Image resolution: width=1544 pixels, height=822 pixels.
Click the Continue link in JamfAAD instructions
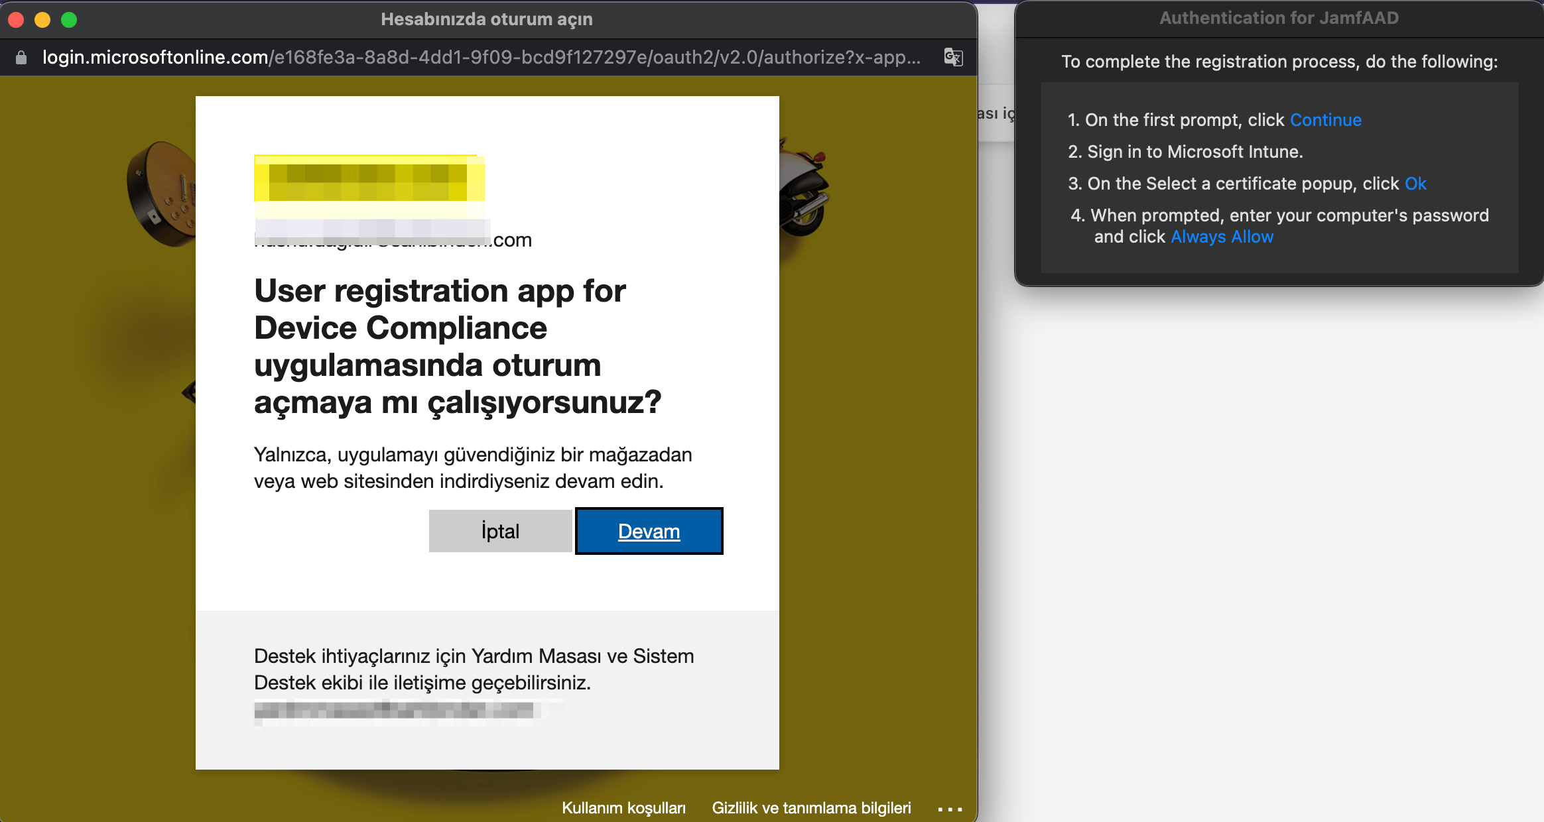[1325, 120]
